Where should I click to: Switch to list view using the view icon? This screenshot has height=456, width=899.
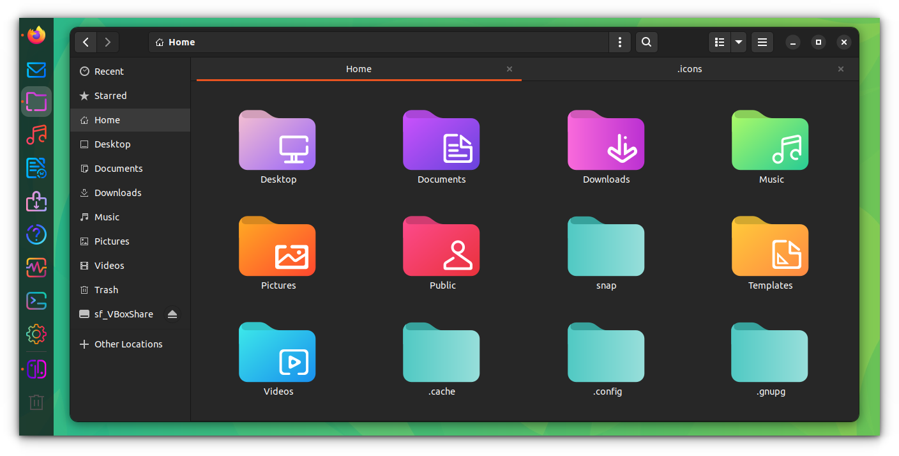pos(719,42)
